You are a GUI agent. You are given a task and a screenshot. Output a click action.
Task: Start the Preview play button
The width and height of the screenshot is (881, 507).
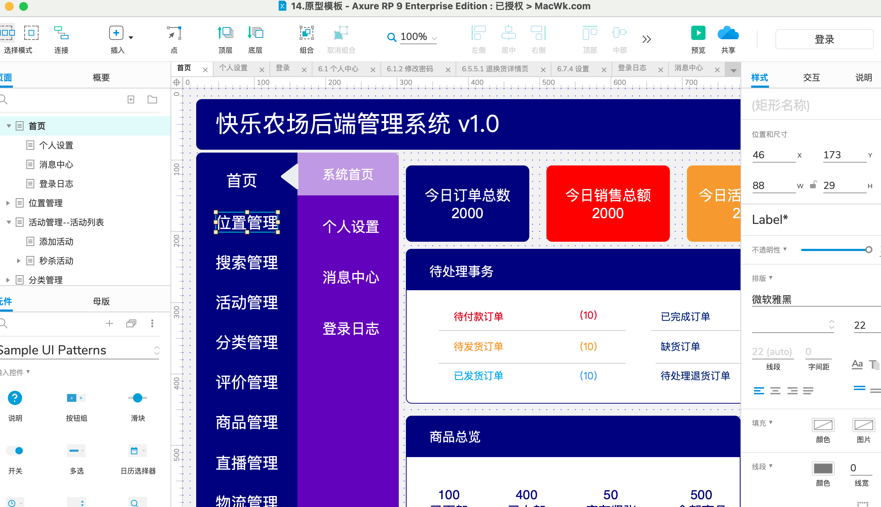[x=698, y=33]
